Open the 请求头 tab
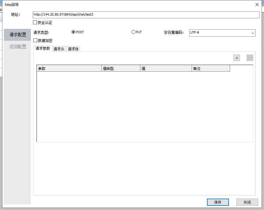The width and height of the screenshot is (264, 210). (59, 49)
